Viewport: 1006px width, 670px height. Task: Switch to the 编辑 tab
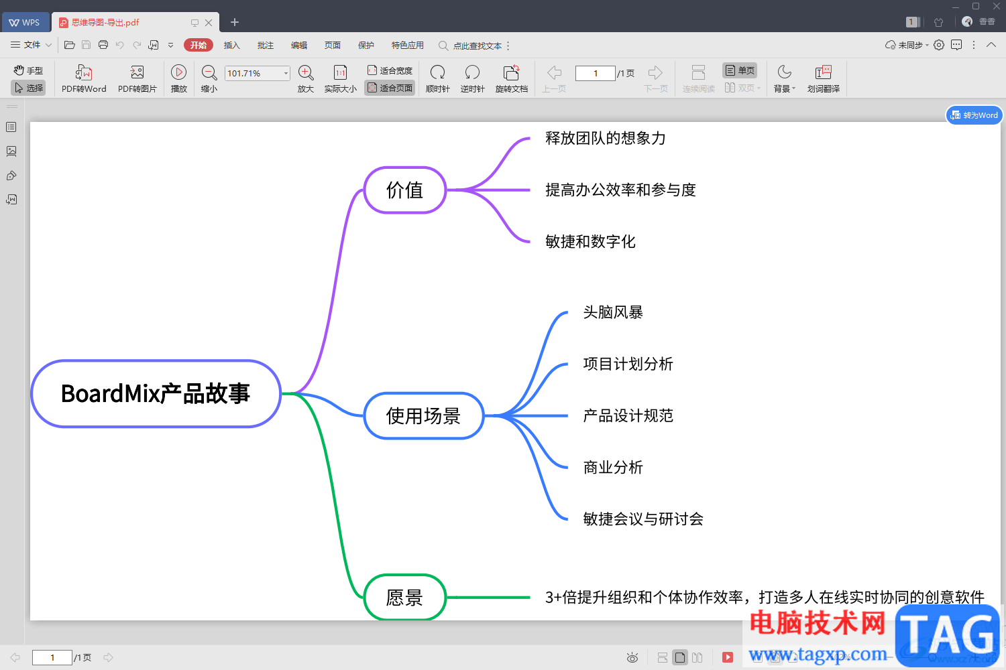pyautogui.click(x=299, y=45)
